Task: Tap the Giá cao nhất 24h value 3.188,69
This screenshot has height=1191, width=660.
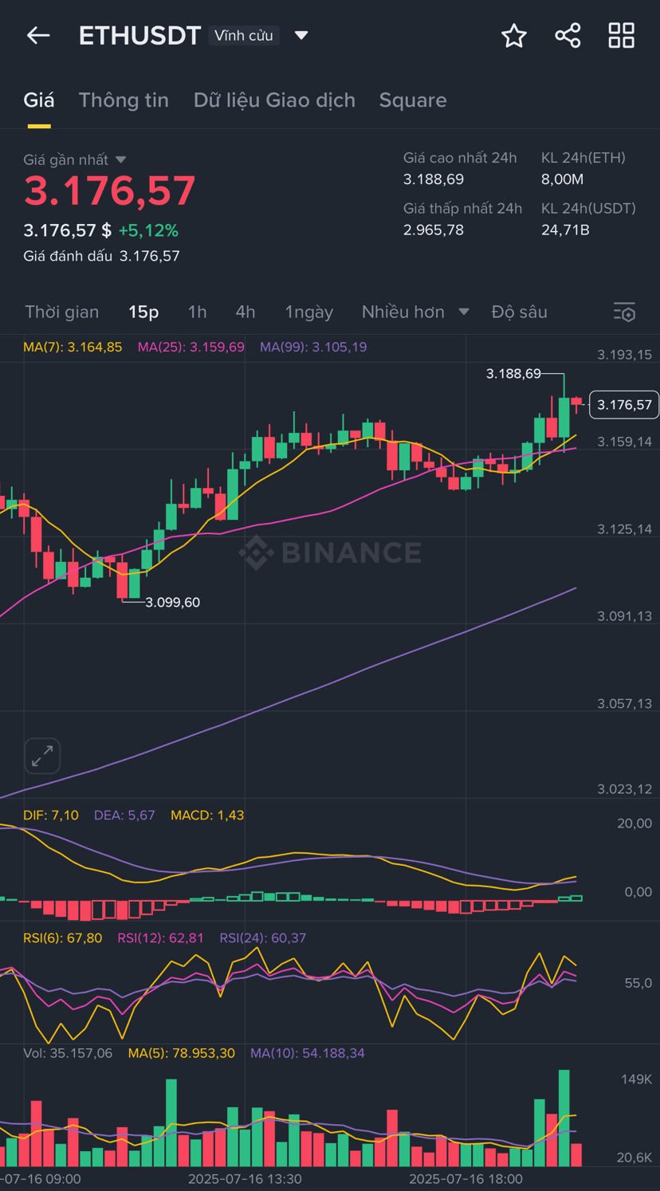Action: point(433,179)
